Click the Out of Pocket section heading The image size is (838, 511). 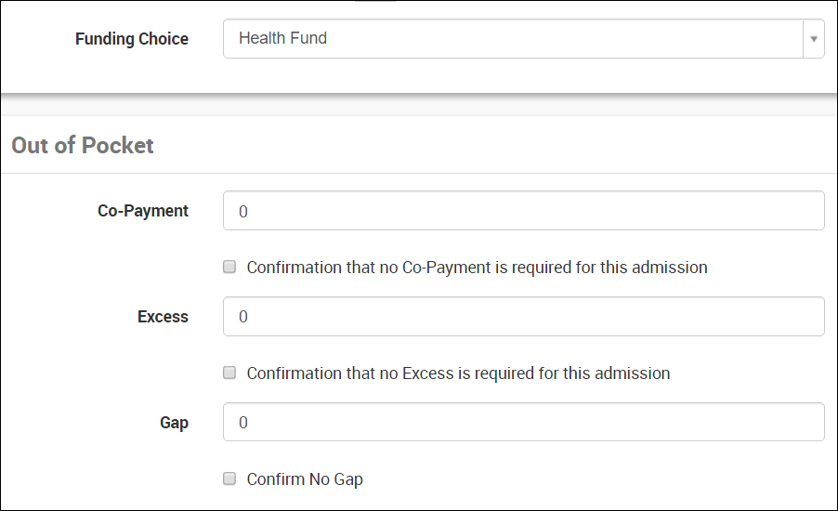(x=83, y=145)
